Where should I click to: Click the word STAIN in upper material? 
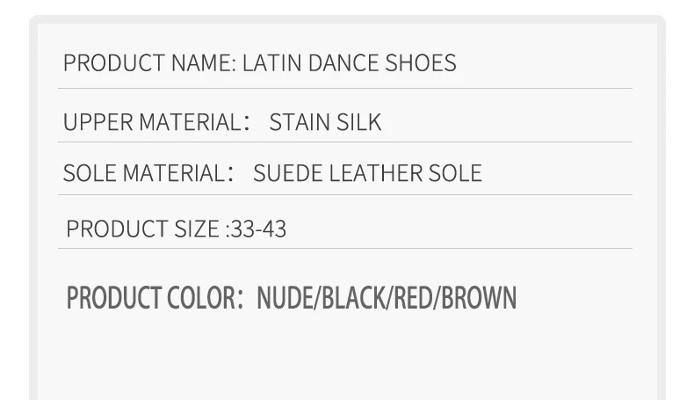(x=300, y=122)
